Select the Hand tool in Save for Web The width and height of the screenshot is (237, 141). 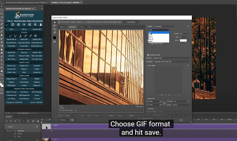click(x=55, y=22)
